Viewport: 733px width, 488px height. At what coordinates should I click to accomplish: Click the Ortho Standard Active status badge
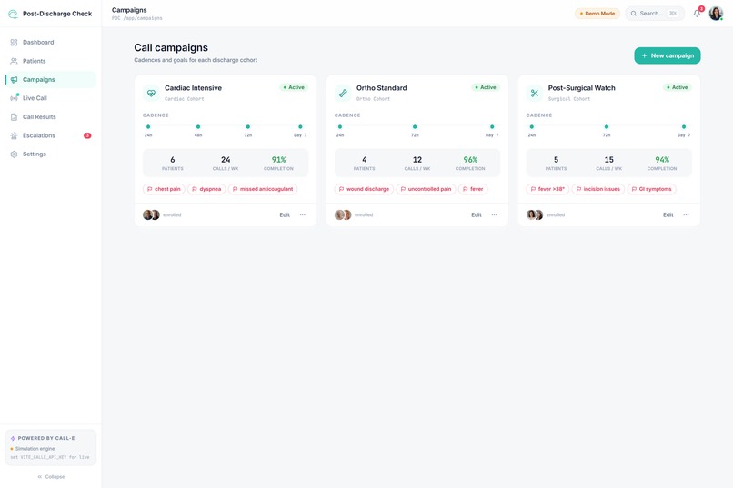click(x=486, y=87)
